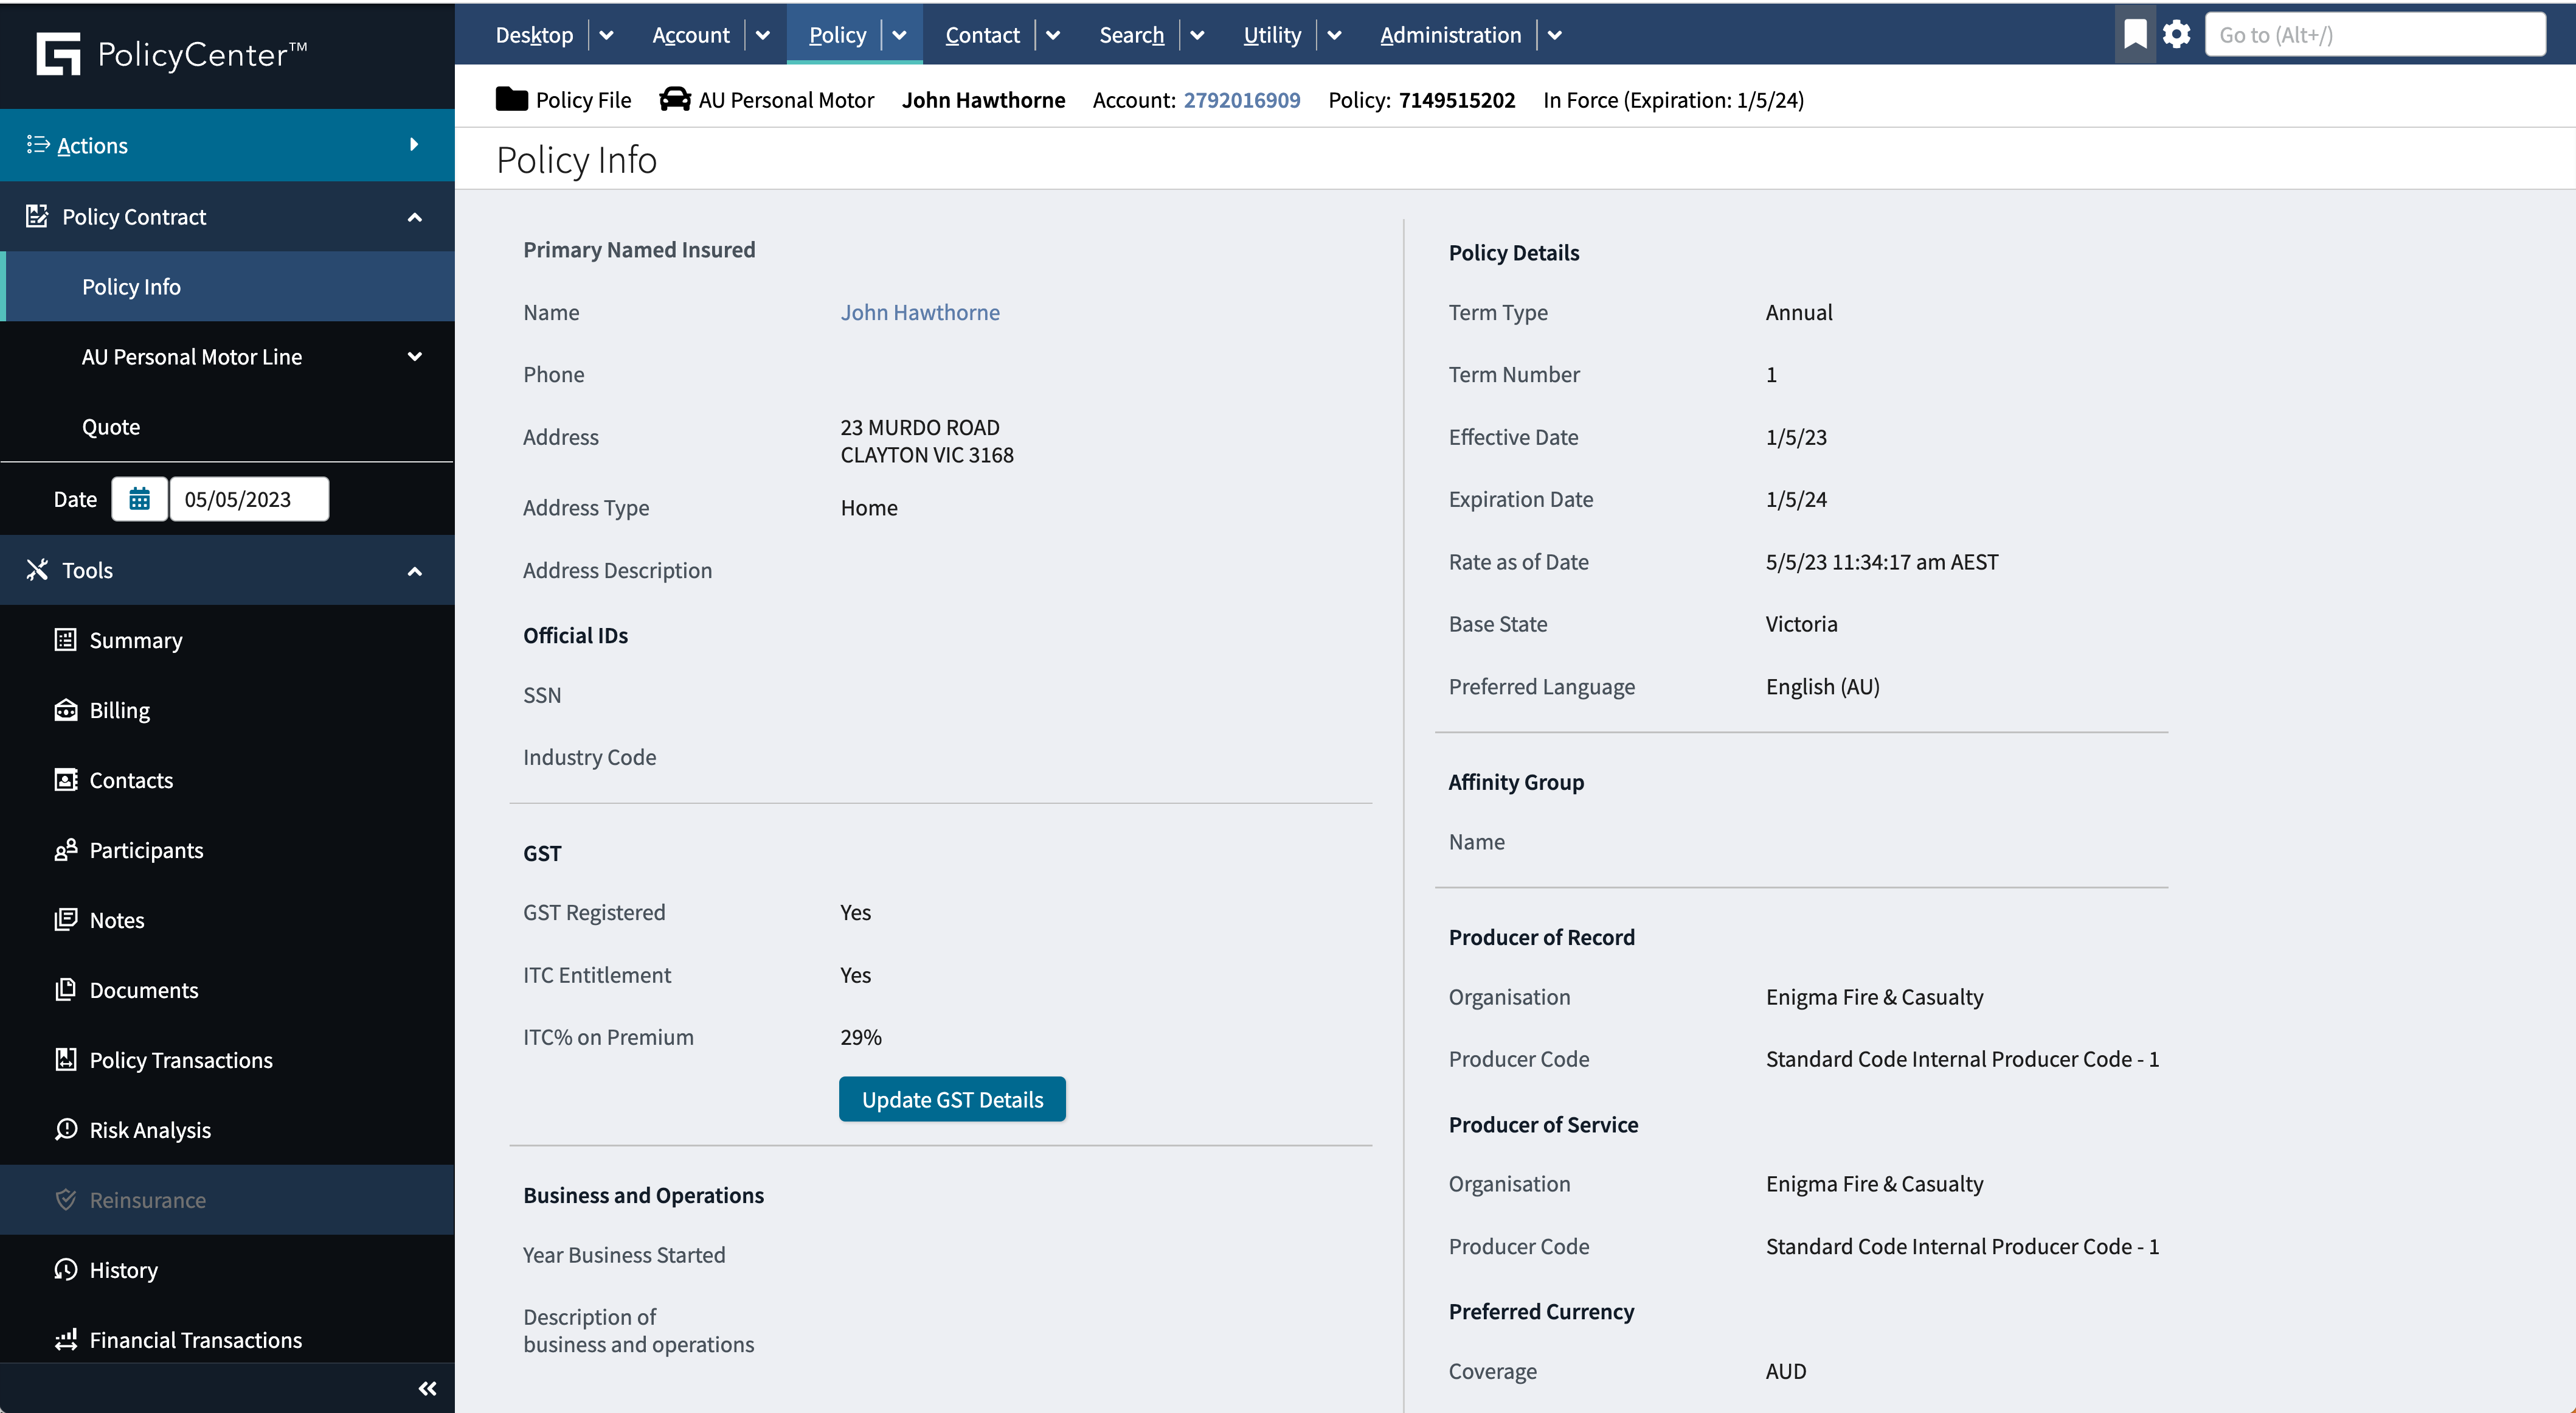Expand AU Personal Motor Line section
The width and height of the screenshot is (2576, 1413).
pyautogui.click(x=414, y=356)
